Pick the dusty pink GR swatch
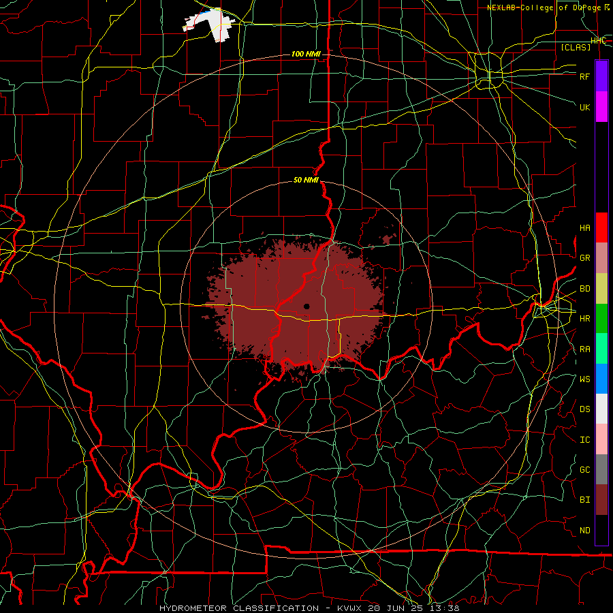Viewport: 613px width, 613px height. click(601, 257)
